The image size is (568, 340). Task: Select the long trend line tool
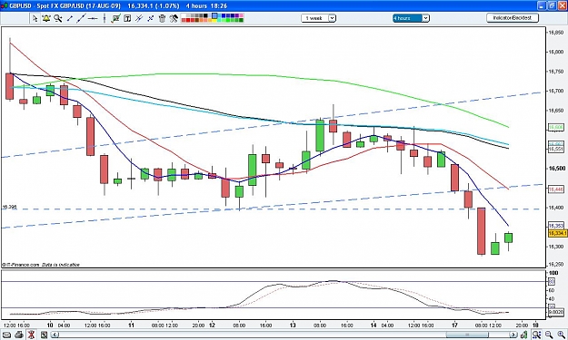click(x=81, y=18)
